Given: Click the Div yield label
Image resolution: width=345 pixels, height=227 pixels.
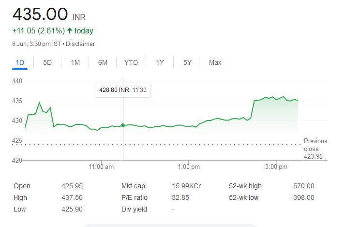Looking at the screenshot, I should (x=134, y=209).
